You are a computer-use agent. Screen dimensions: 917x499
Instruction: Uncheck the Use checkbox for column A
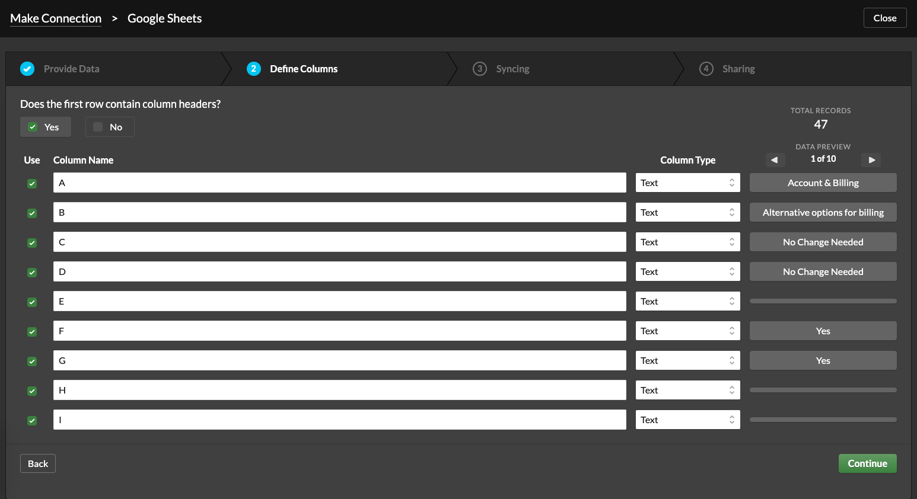click(x=31, y=184)
